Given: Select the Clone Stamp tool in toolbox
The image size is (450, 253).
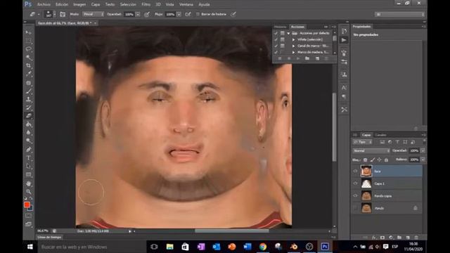Looking at the screenshot, I should [x=28, y=100].
